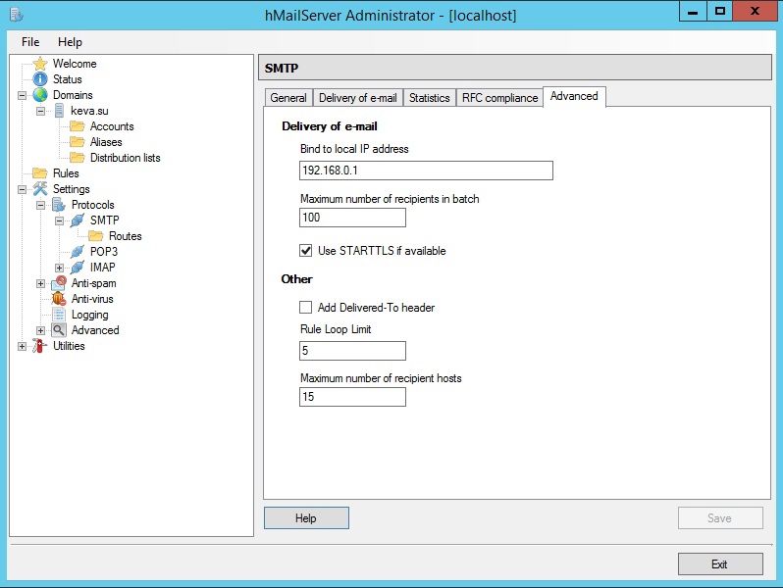Click Maximum number of recipients in batch field
783x588 pixels.
coord(352,218)
